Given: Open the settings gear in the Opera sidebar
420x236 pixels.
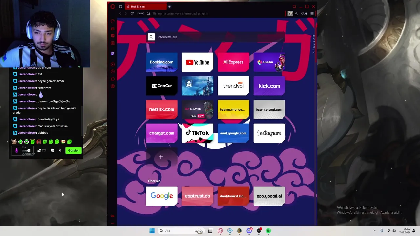Looking at the screenshot, I should tap(113, 86).
